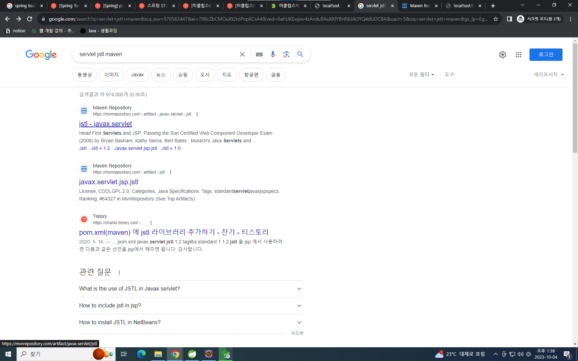Switch to Chrome on the taskbar

click(x=175, y=354)
